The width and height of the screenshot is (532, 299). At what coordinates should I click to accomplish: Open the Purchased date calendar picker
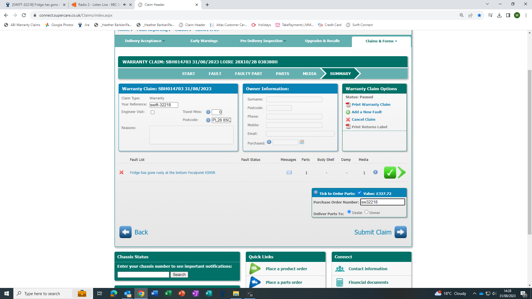[x=302, y=142]
